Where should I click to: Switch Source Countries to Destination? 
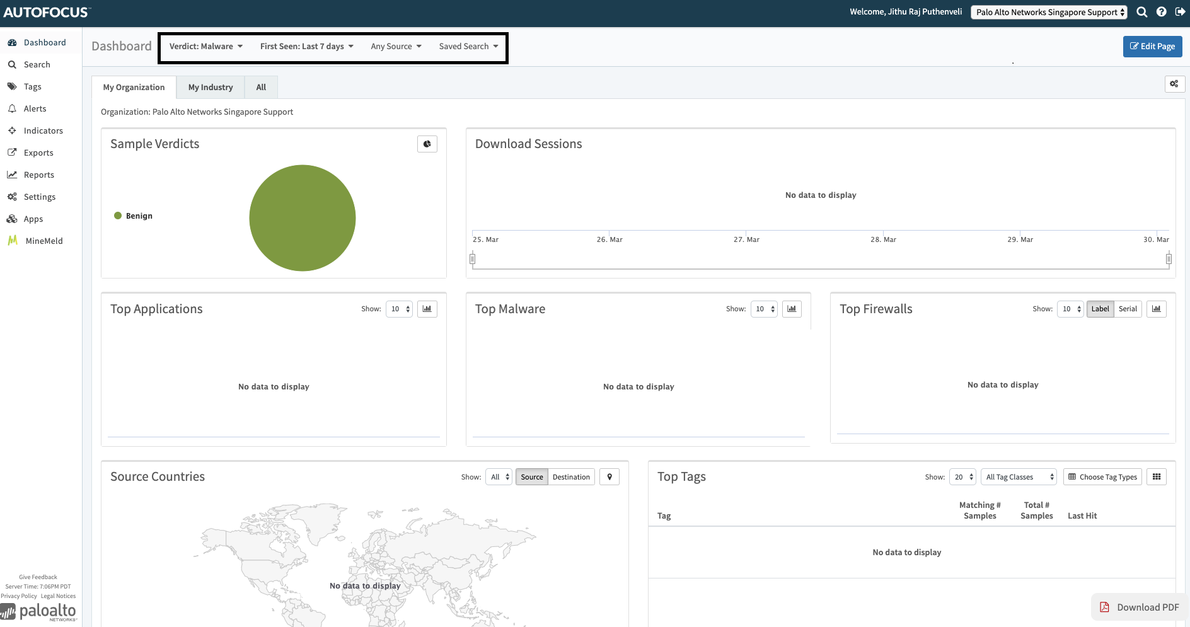571,477
